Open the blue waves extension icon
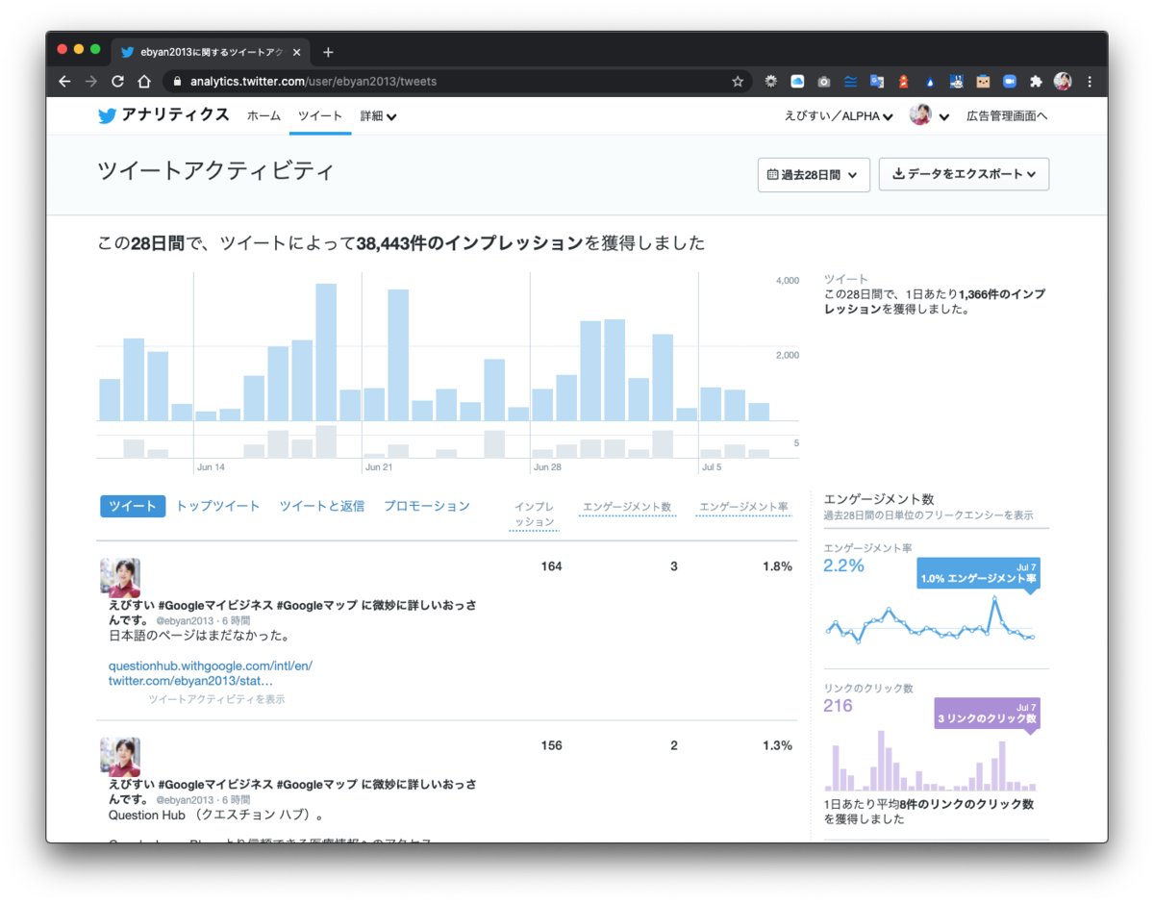The image size is (1154, 904). tap(850, 82)
